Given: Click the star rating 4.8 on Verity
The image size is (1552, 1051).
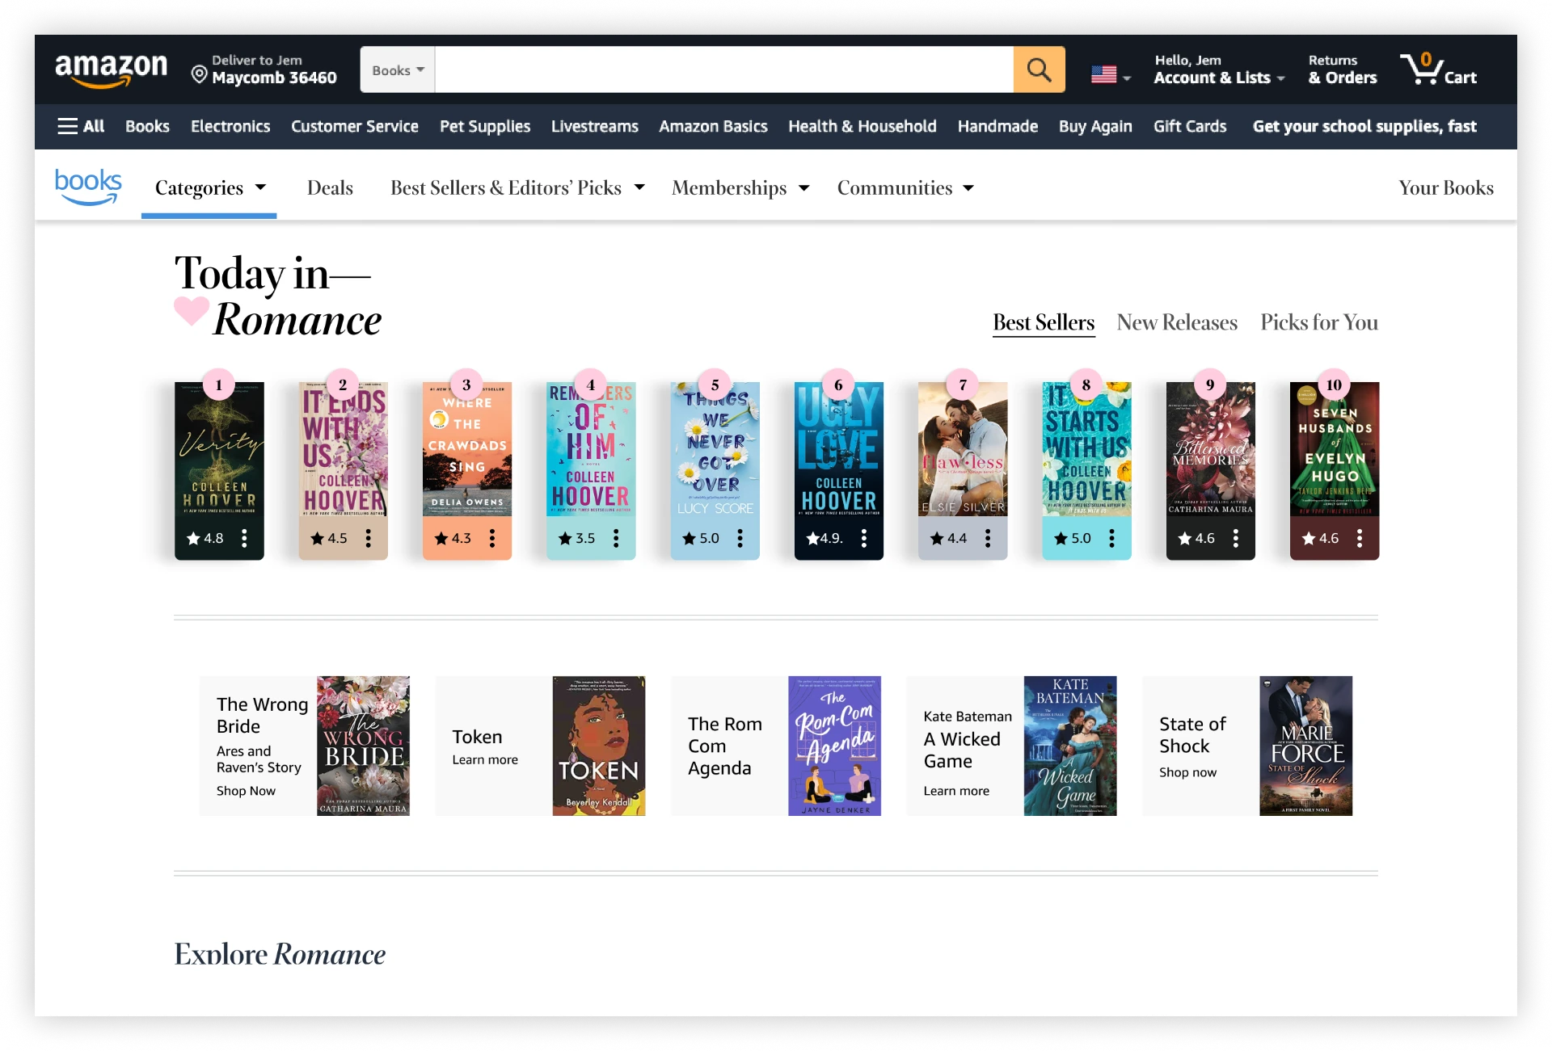Looking at the screenshot, I should (205, 538).
